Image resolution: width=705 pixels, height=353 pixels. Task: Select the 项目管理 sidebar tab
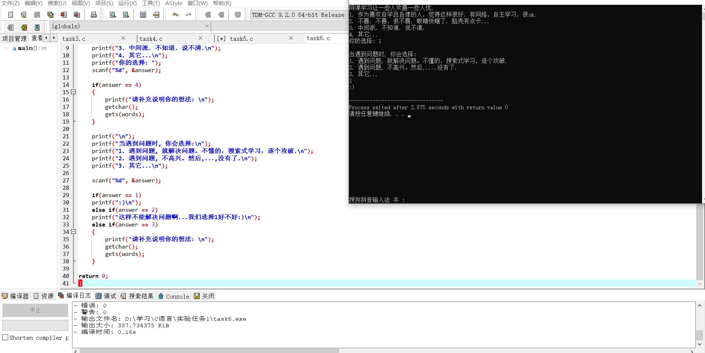pos(14,38)
